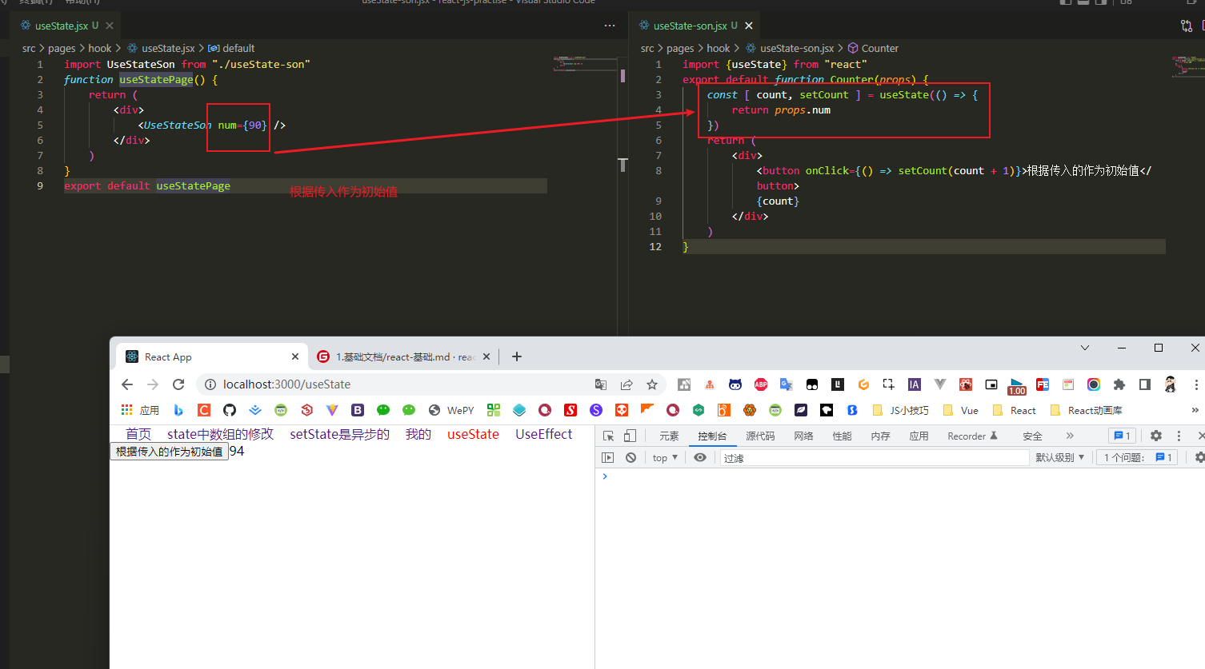
Task: Open the Chrome profile avatar
Action: tap(1171, 384)
